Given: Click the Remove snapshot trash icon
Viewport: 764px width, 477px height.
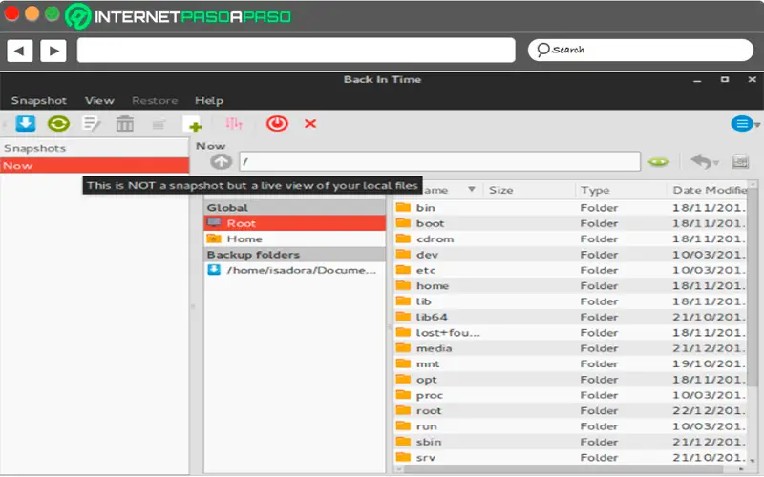Looking at the screenshot, I should click(x=125, y=124).
